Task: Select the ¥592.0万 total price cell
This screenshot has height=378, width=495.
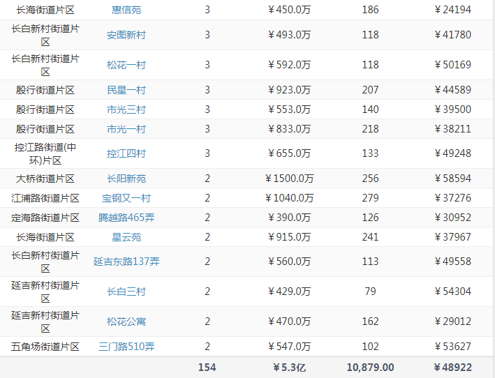Action: pyautogui.click(x=289, y=65)
